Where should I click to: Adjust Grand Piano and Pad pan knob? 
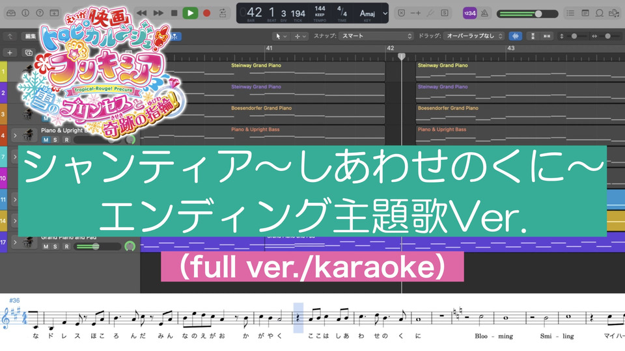pyautogui.click(x=130, y=246)
